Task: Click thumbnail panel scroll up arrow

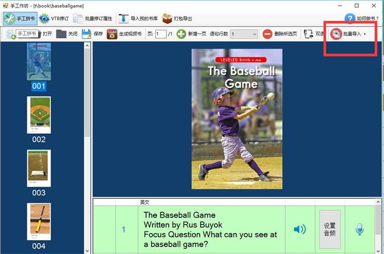Action: point(87,45)
